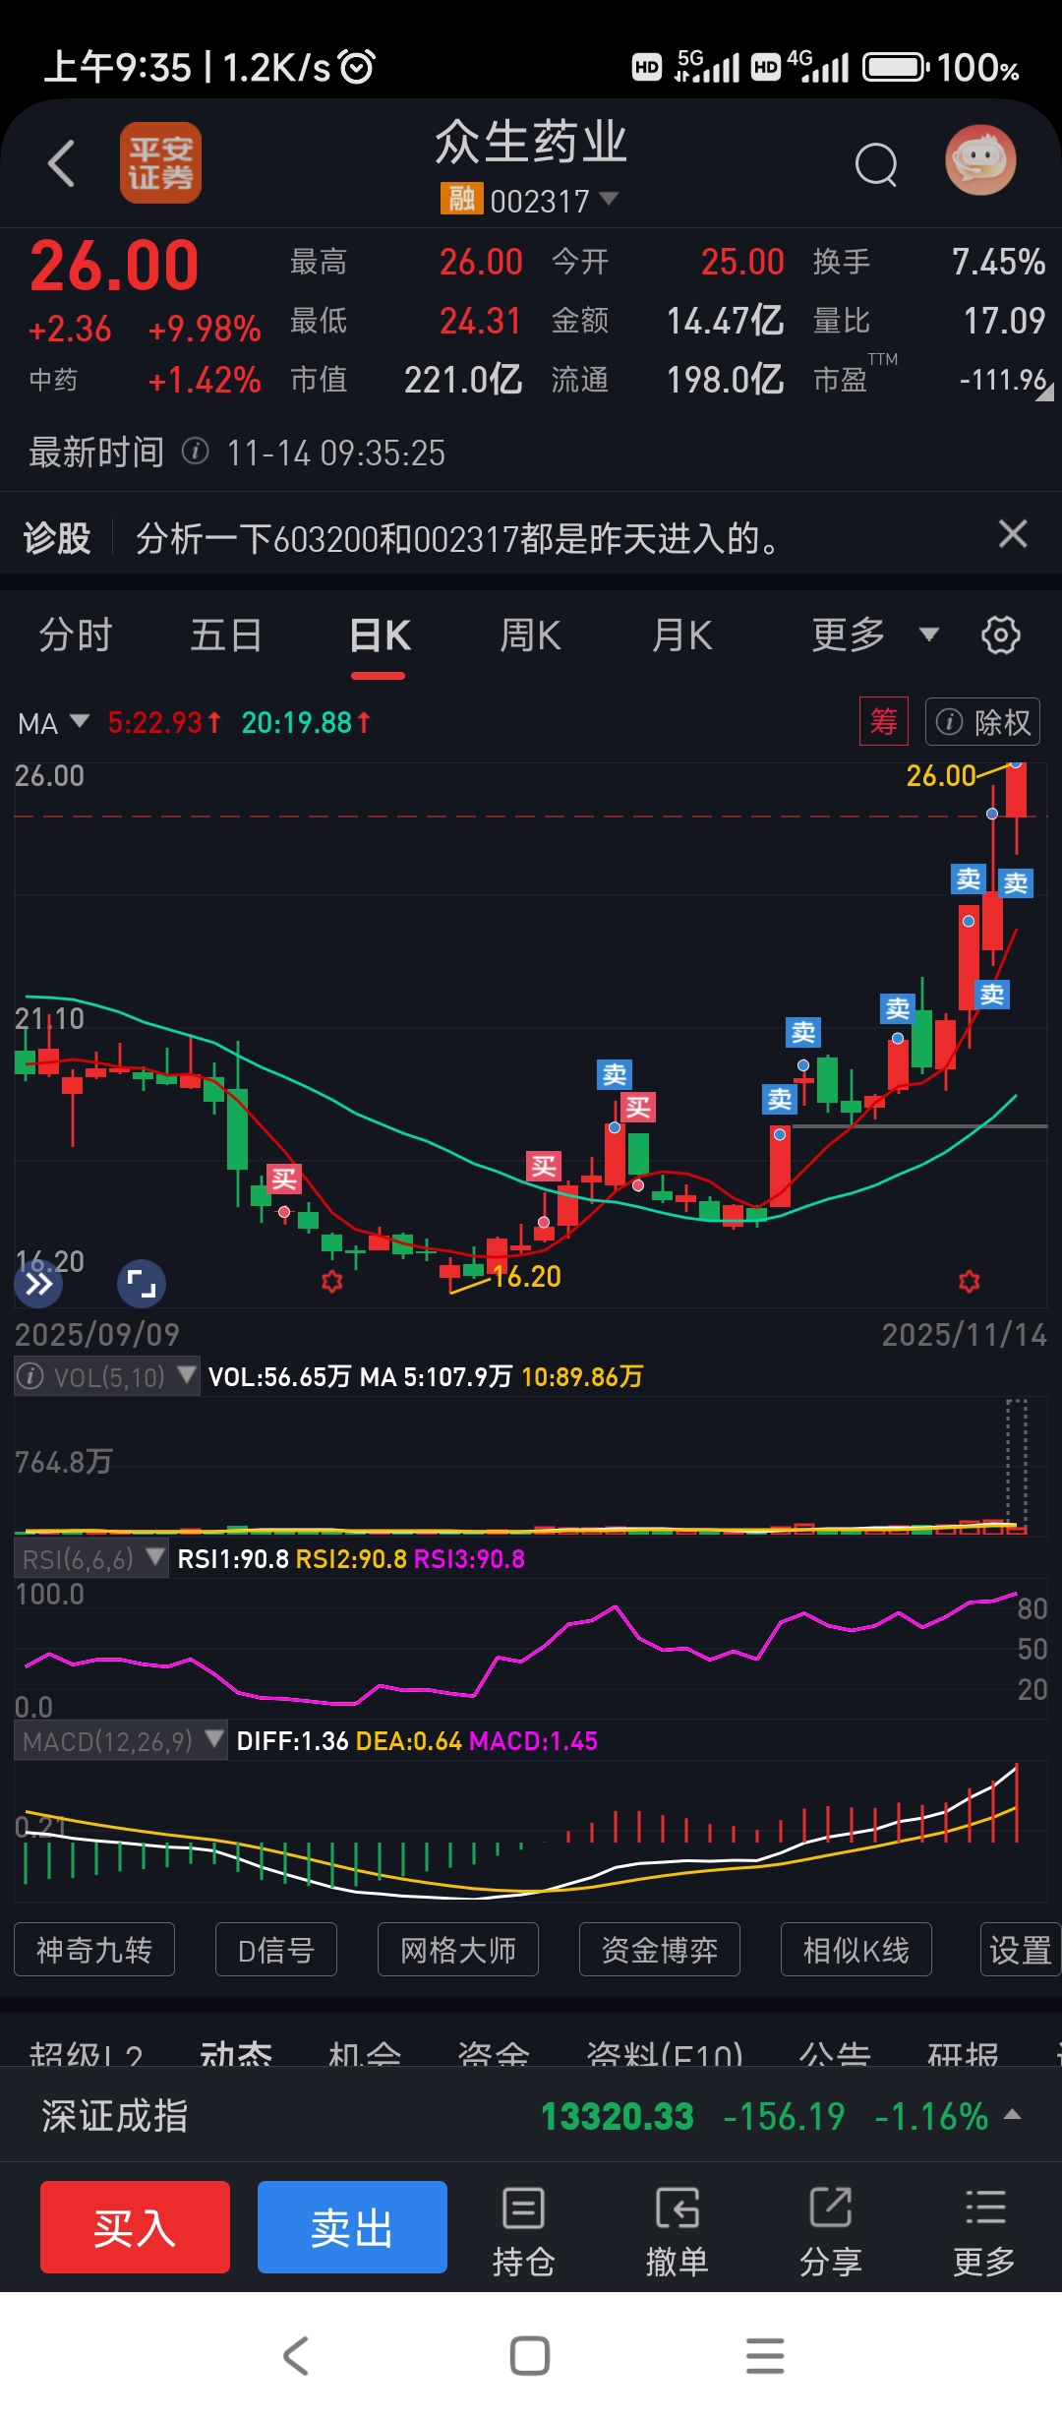Expand the stock code 002317 dropdown
Viewport: 1062px width, 2420px height.
point(609,199)
